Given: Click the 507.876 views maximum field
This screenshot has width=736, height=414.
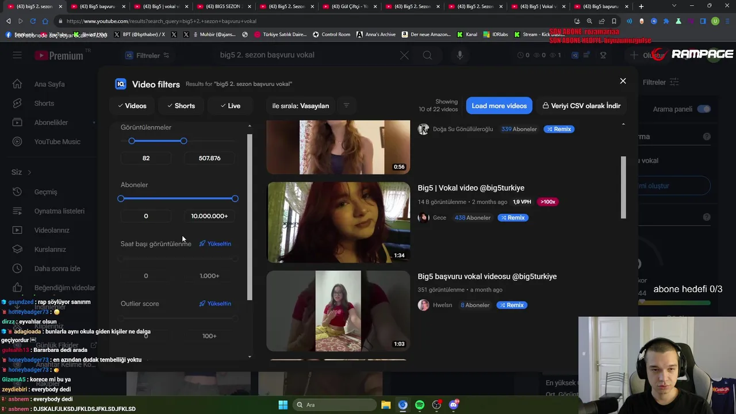Looking at the screenshot, I should (209, 158).
